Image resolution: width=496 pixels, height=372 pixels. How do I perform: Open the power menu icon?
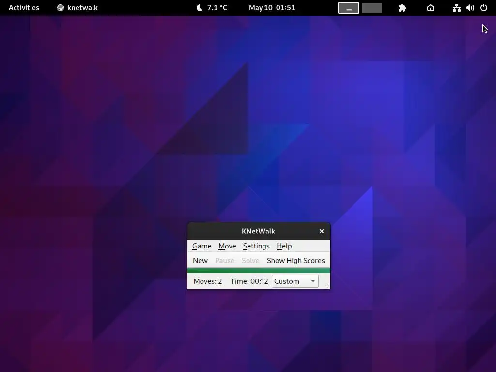484,8
